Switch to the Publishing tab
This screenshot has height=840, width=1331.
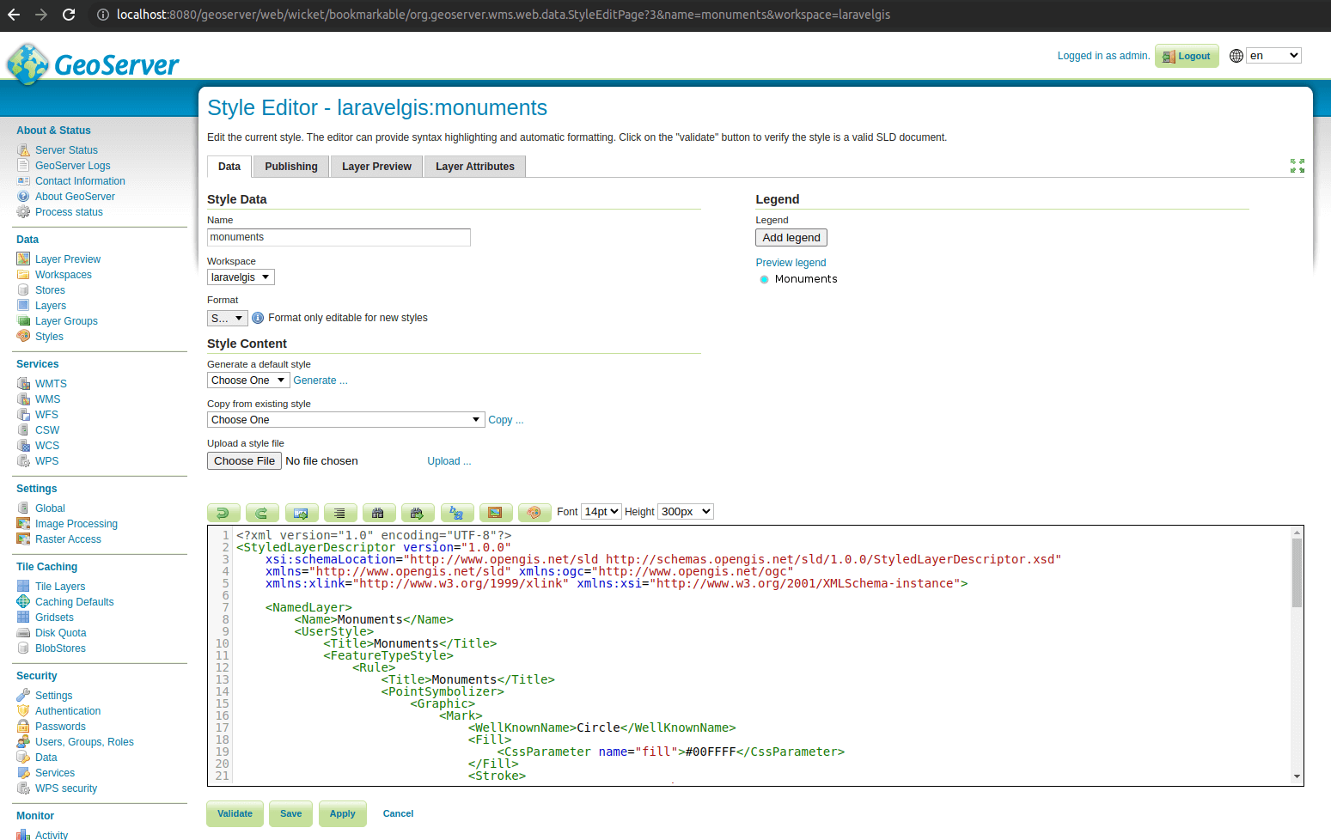click(x=291, y=167)
